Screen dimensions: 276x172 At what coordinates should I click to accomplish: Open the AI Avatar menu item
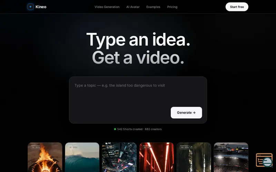[x=133, y=7]
